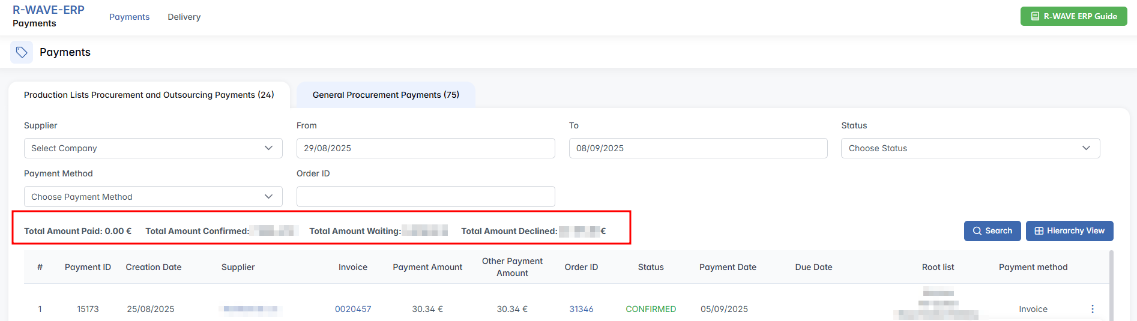
Task: Open the Choose Status dropdown
Action: (970, 148)
